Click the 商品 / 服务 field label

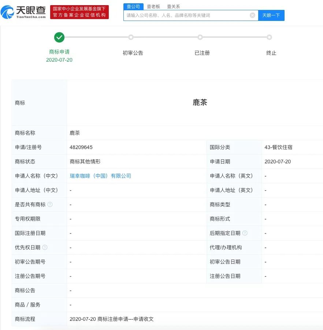point(27,305)
